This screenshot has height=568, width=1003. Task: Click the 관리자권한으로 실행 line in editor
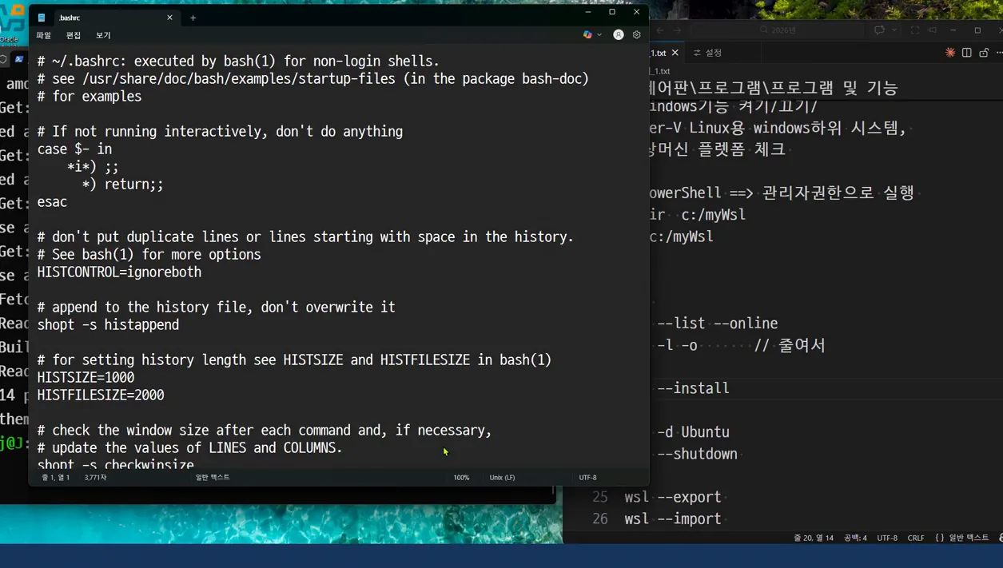click(838, 193)
